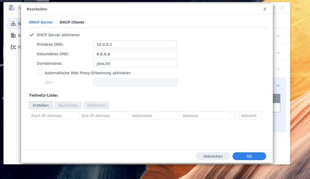Uncheck DHCP Server aktivieren checkbox
This screenshot has height=179, width=310.
coord(32,35)
